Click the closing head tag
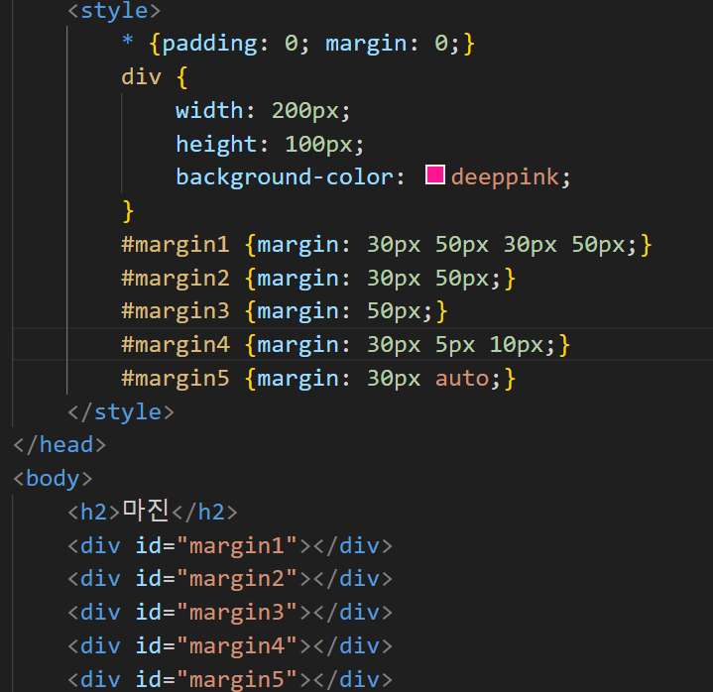The width and height of the screenshot is (713, 692). coord(59,445)
